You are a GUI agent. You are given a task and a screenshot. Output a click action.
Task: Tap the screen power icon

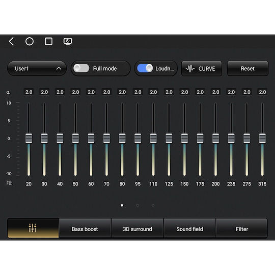[68, 42]
